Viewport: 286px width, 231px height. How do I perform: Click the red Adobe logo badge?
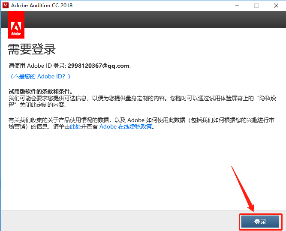(x=16, y=25)
